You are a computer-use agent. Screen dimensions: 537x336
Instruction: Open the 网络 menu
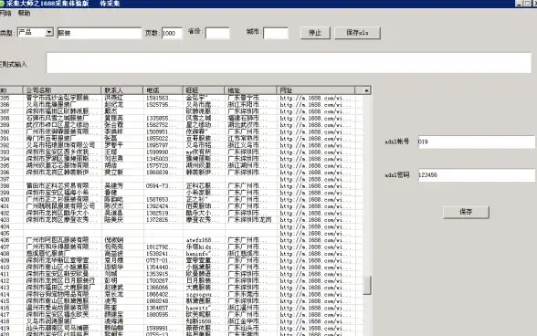5,14
